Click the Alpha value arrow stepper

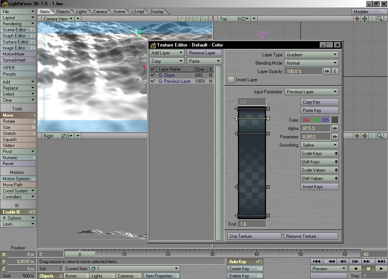click(335, 129)
